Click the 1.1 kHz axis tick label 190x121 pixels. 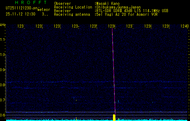coord(3,40)
